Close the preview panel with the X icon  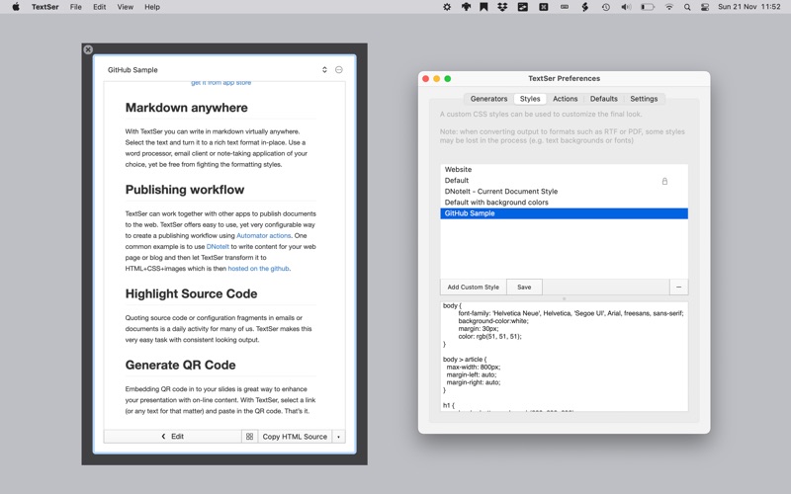[88, 49]
